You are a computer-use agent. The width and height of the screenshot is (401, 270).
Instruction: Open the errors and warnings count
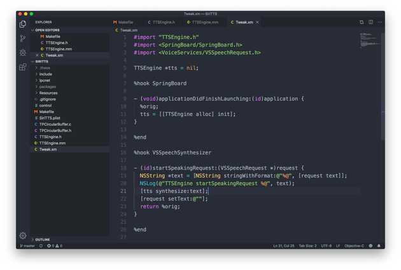55,246
